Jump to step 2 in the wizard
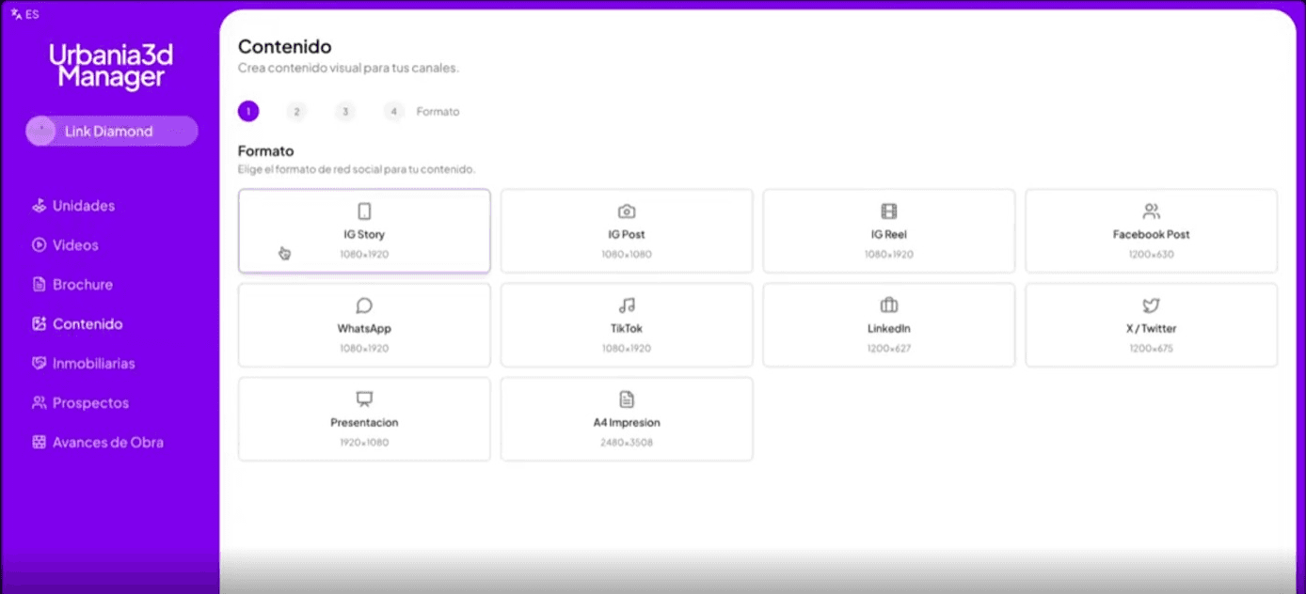The height and width of the screenshot is (594, 1306). (x=296, y=112)
